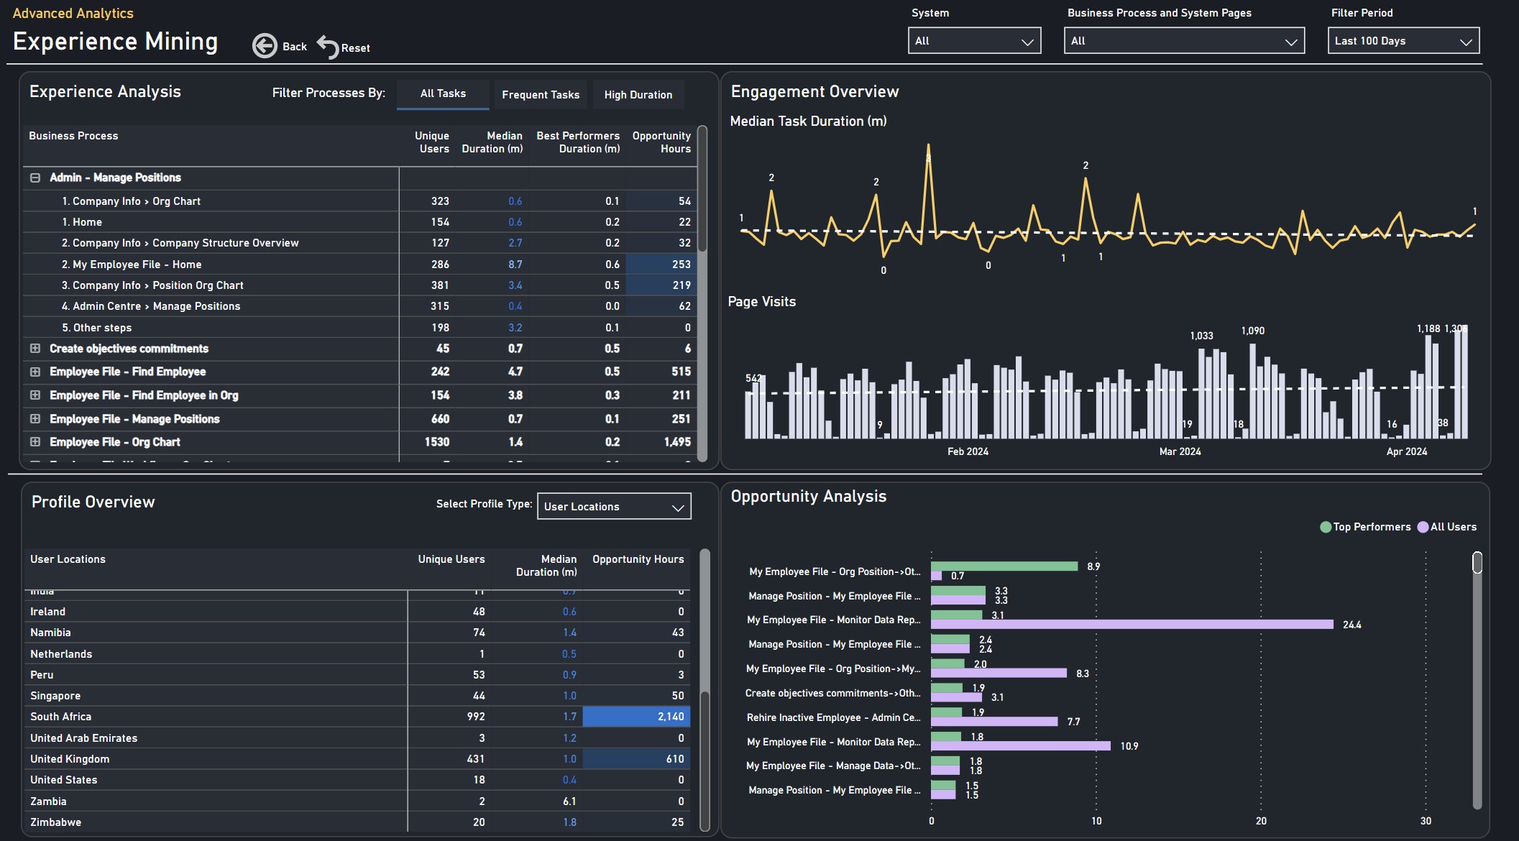Expand Create objectives commitments row
Image resolution: width=1519 pixels, height=841 pixels.
click(x=35, y=349)
